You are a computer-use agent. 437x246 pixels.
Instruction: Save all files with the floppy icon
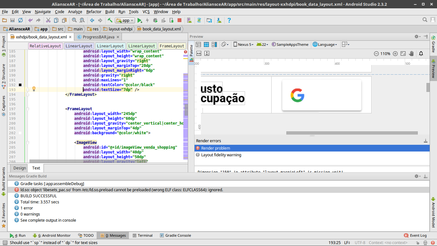point(12,20)
